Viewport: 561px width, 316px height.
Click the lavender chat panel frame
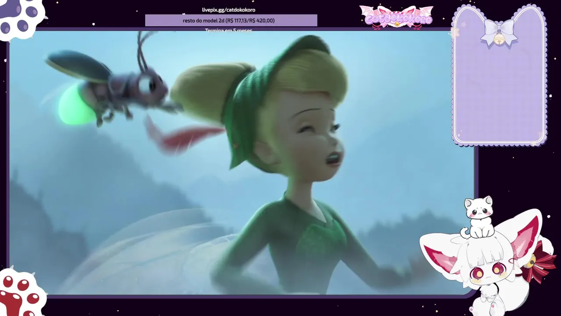(499, 75)
